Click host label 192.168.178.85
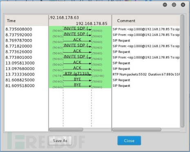This screenshot has height=152, width=190. coord(92,24)
